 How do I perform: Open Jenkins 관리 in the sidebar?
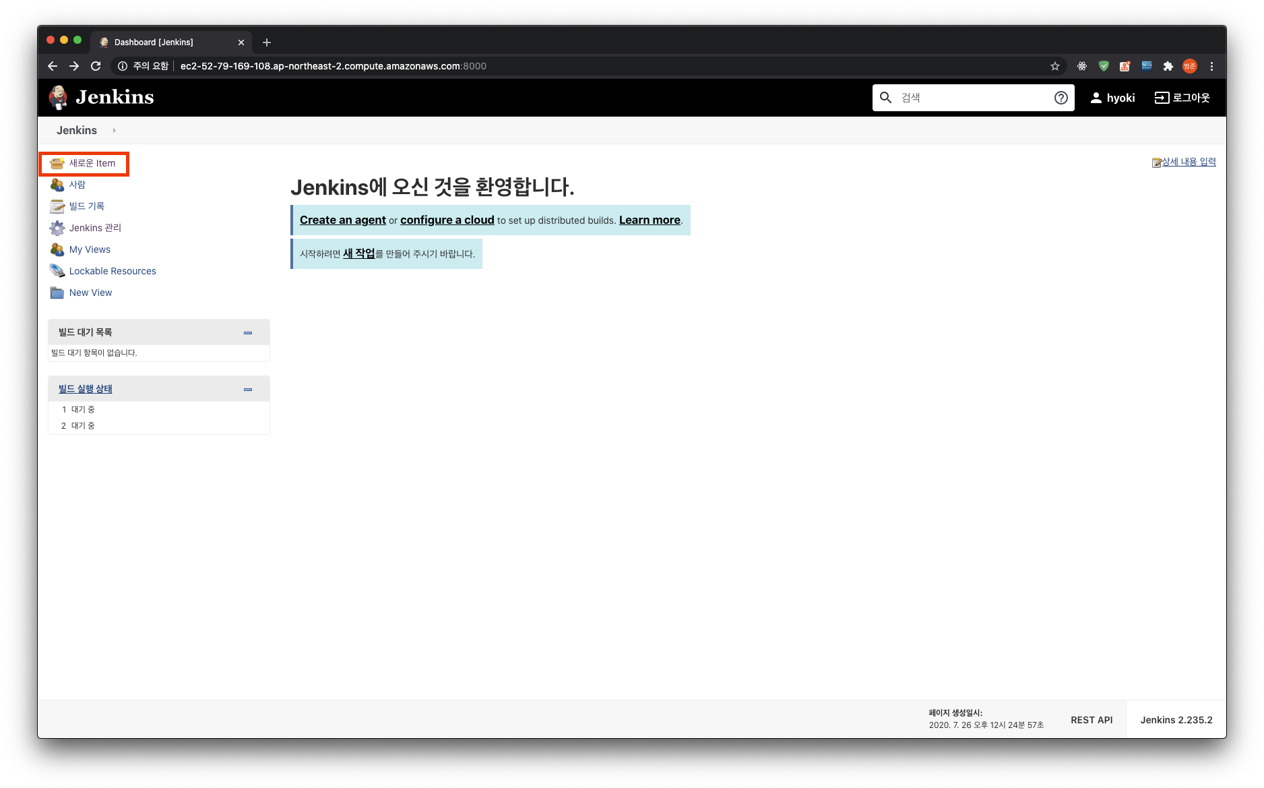pos(95,228)
